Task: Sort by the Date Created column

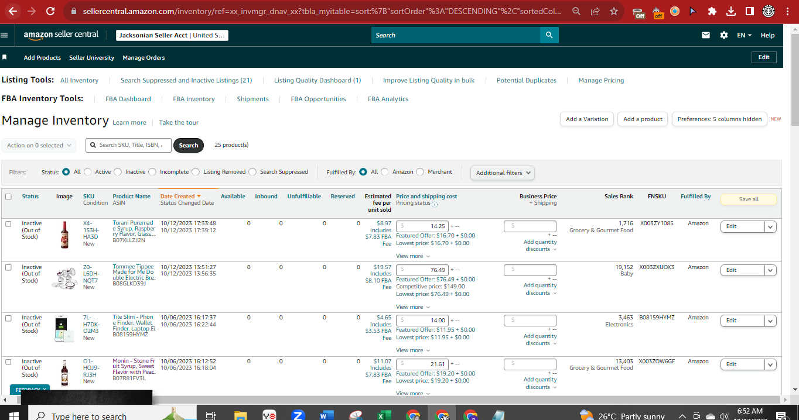Action: 180,197
